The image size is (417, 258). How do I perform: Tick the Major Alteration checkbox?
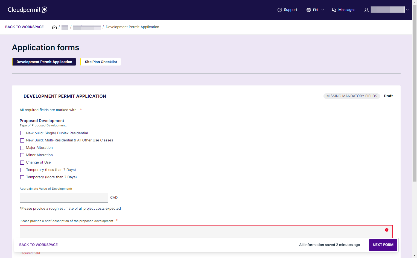(22, 148)
